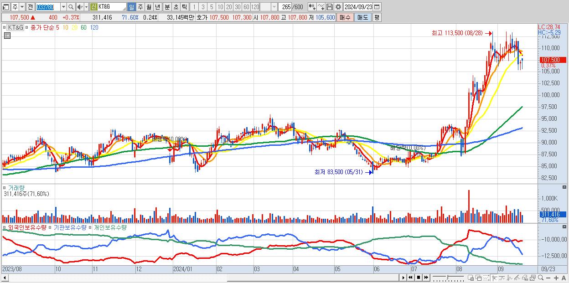Toggle the panel layout icon at far left

coord(5,7)
